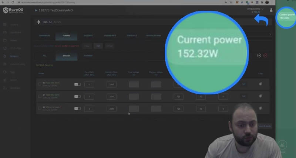The image size is (296, 158).
Task: Tick the checkbox for GPU #2
Action: point(40,108)
